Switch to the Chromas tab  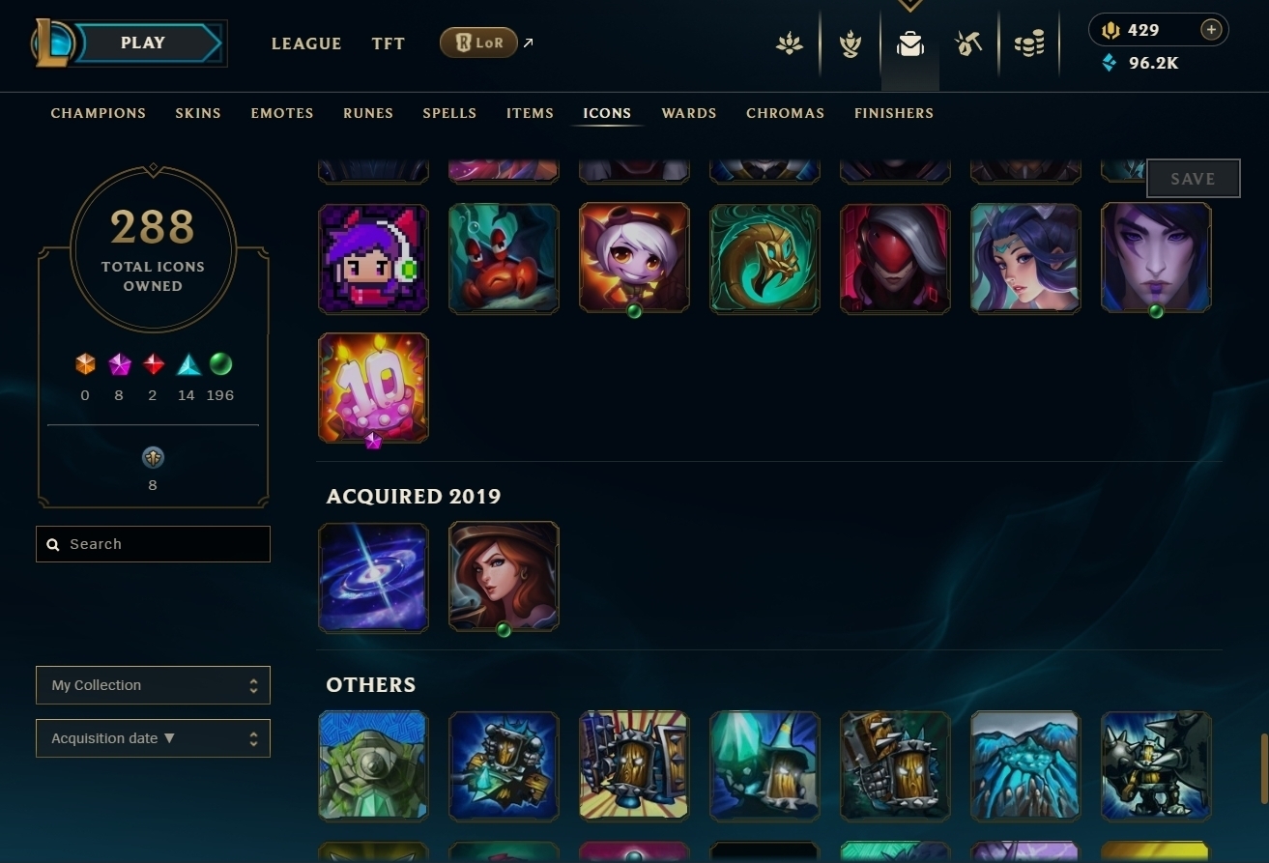coord(785,113)
